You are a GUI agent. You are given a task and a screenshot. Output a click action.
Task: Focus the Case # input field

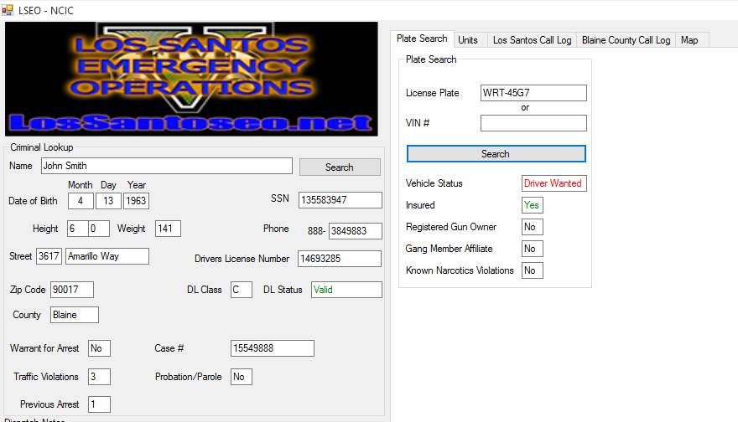(x=272, y=348)
